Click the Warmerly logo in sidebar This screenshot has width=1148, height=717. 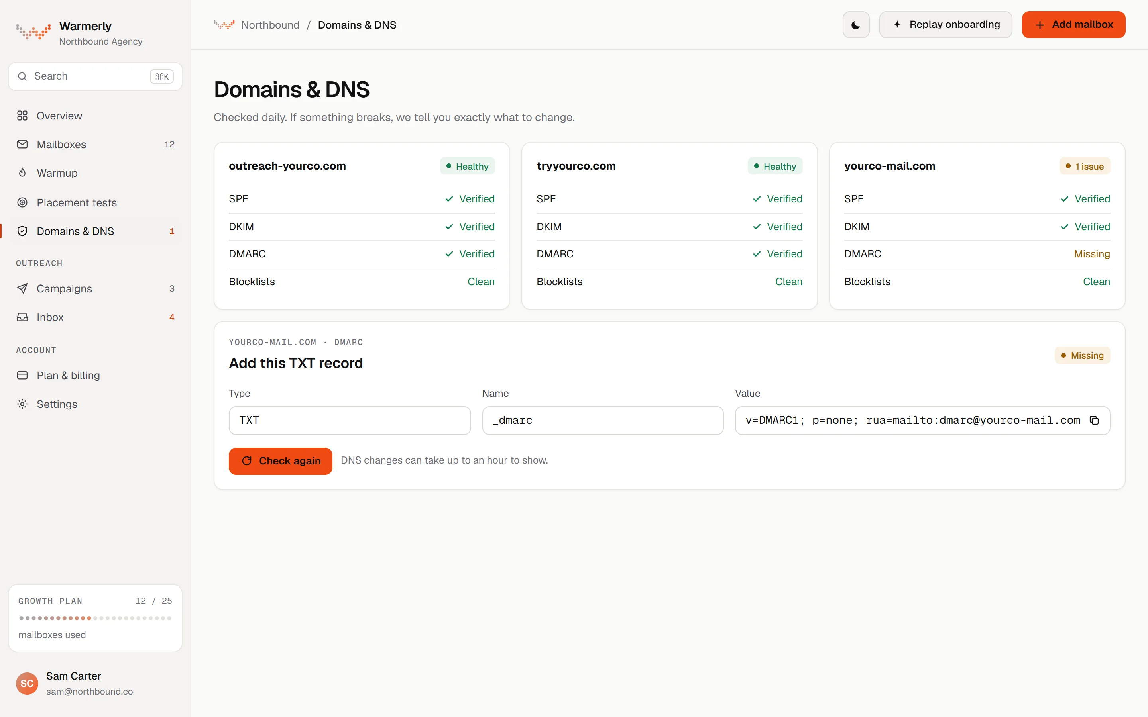point(33,32)
